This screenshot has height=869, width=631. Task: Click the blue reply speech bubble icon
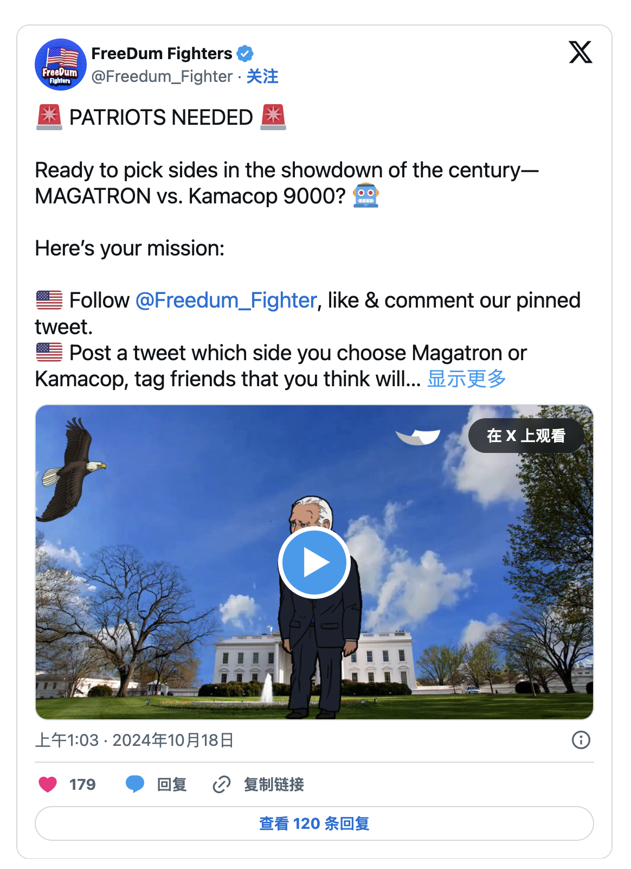click(135, 784)
